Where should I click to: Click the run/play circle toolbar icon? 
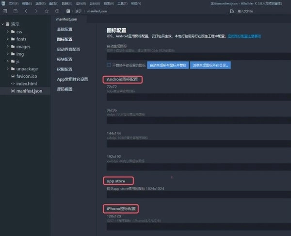57,10
